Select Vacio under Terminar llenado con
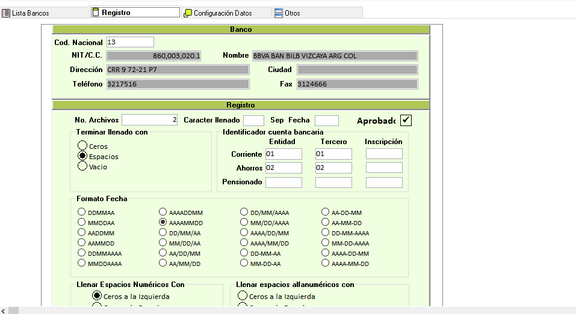 click(82, 166)
